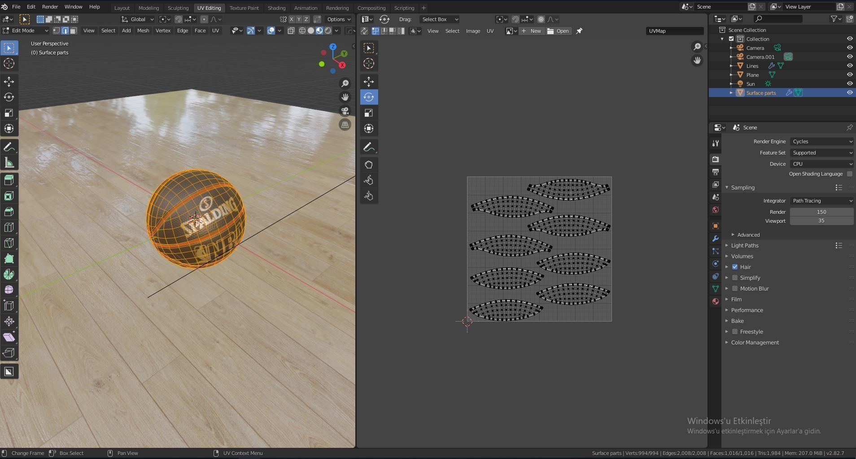The width and height of the screenshot is (856, 459).
Task: Adjust the Render samples field
Action: pyautogui.click(x=822, y=212)
